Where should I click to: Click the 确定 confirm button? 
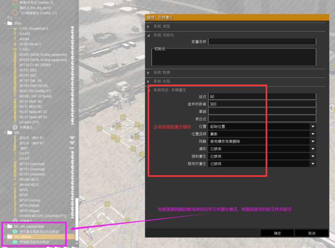[277, 233]
